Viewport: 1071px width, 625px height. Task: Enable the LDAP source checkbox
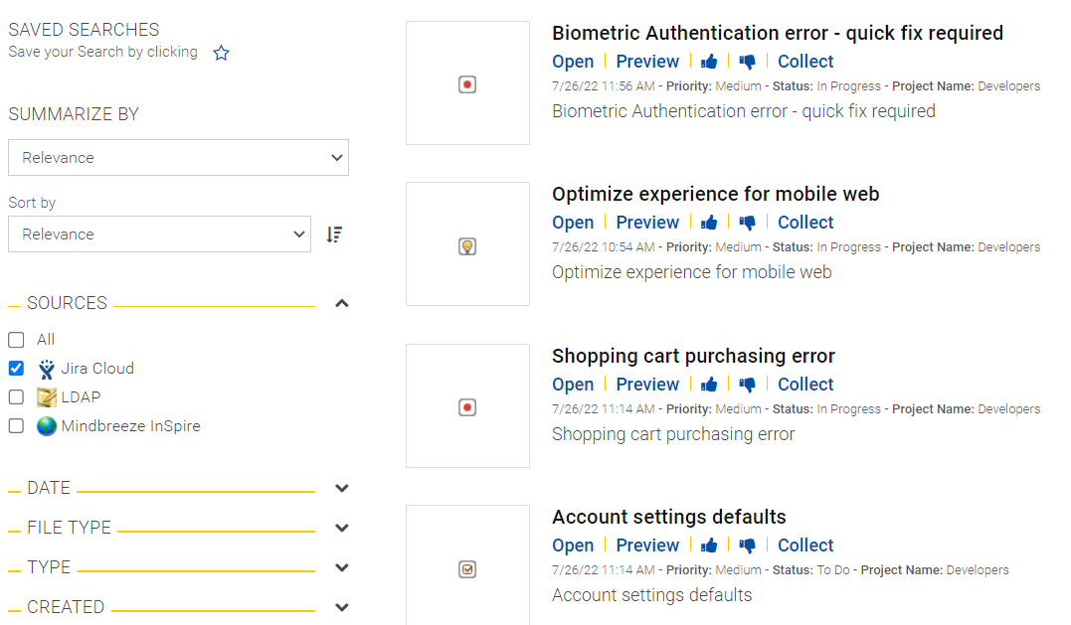coord(16,397)
